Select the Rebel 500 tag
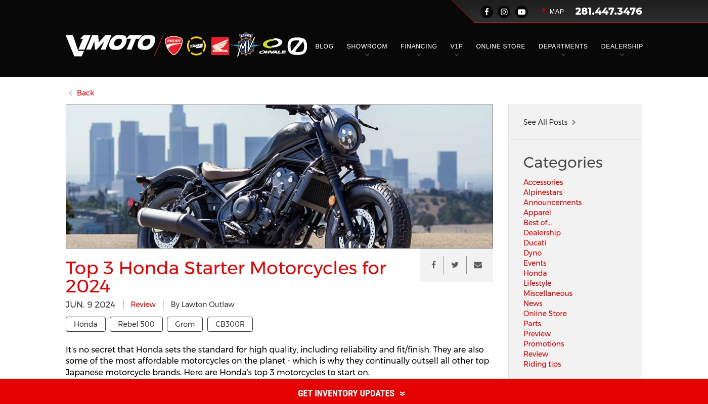Image resolution: width=708 pixels, height=404 pixels. (136, 324)
